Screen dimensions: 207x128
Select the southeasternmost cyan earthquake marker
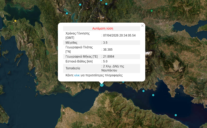176,115
